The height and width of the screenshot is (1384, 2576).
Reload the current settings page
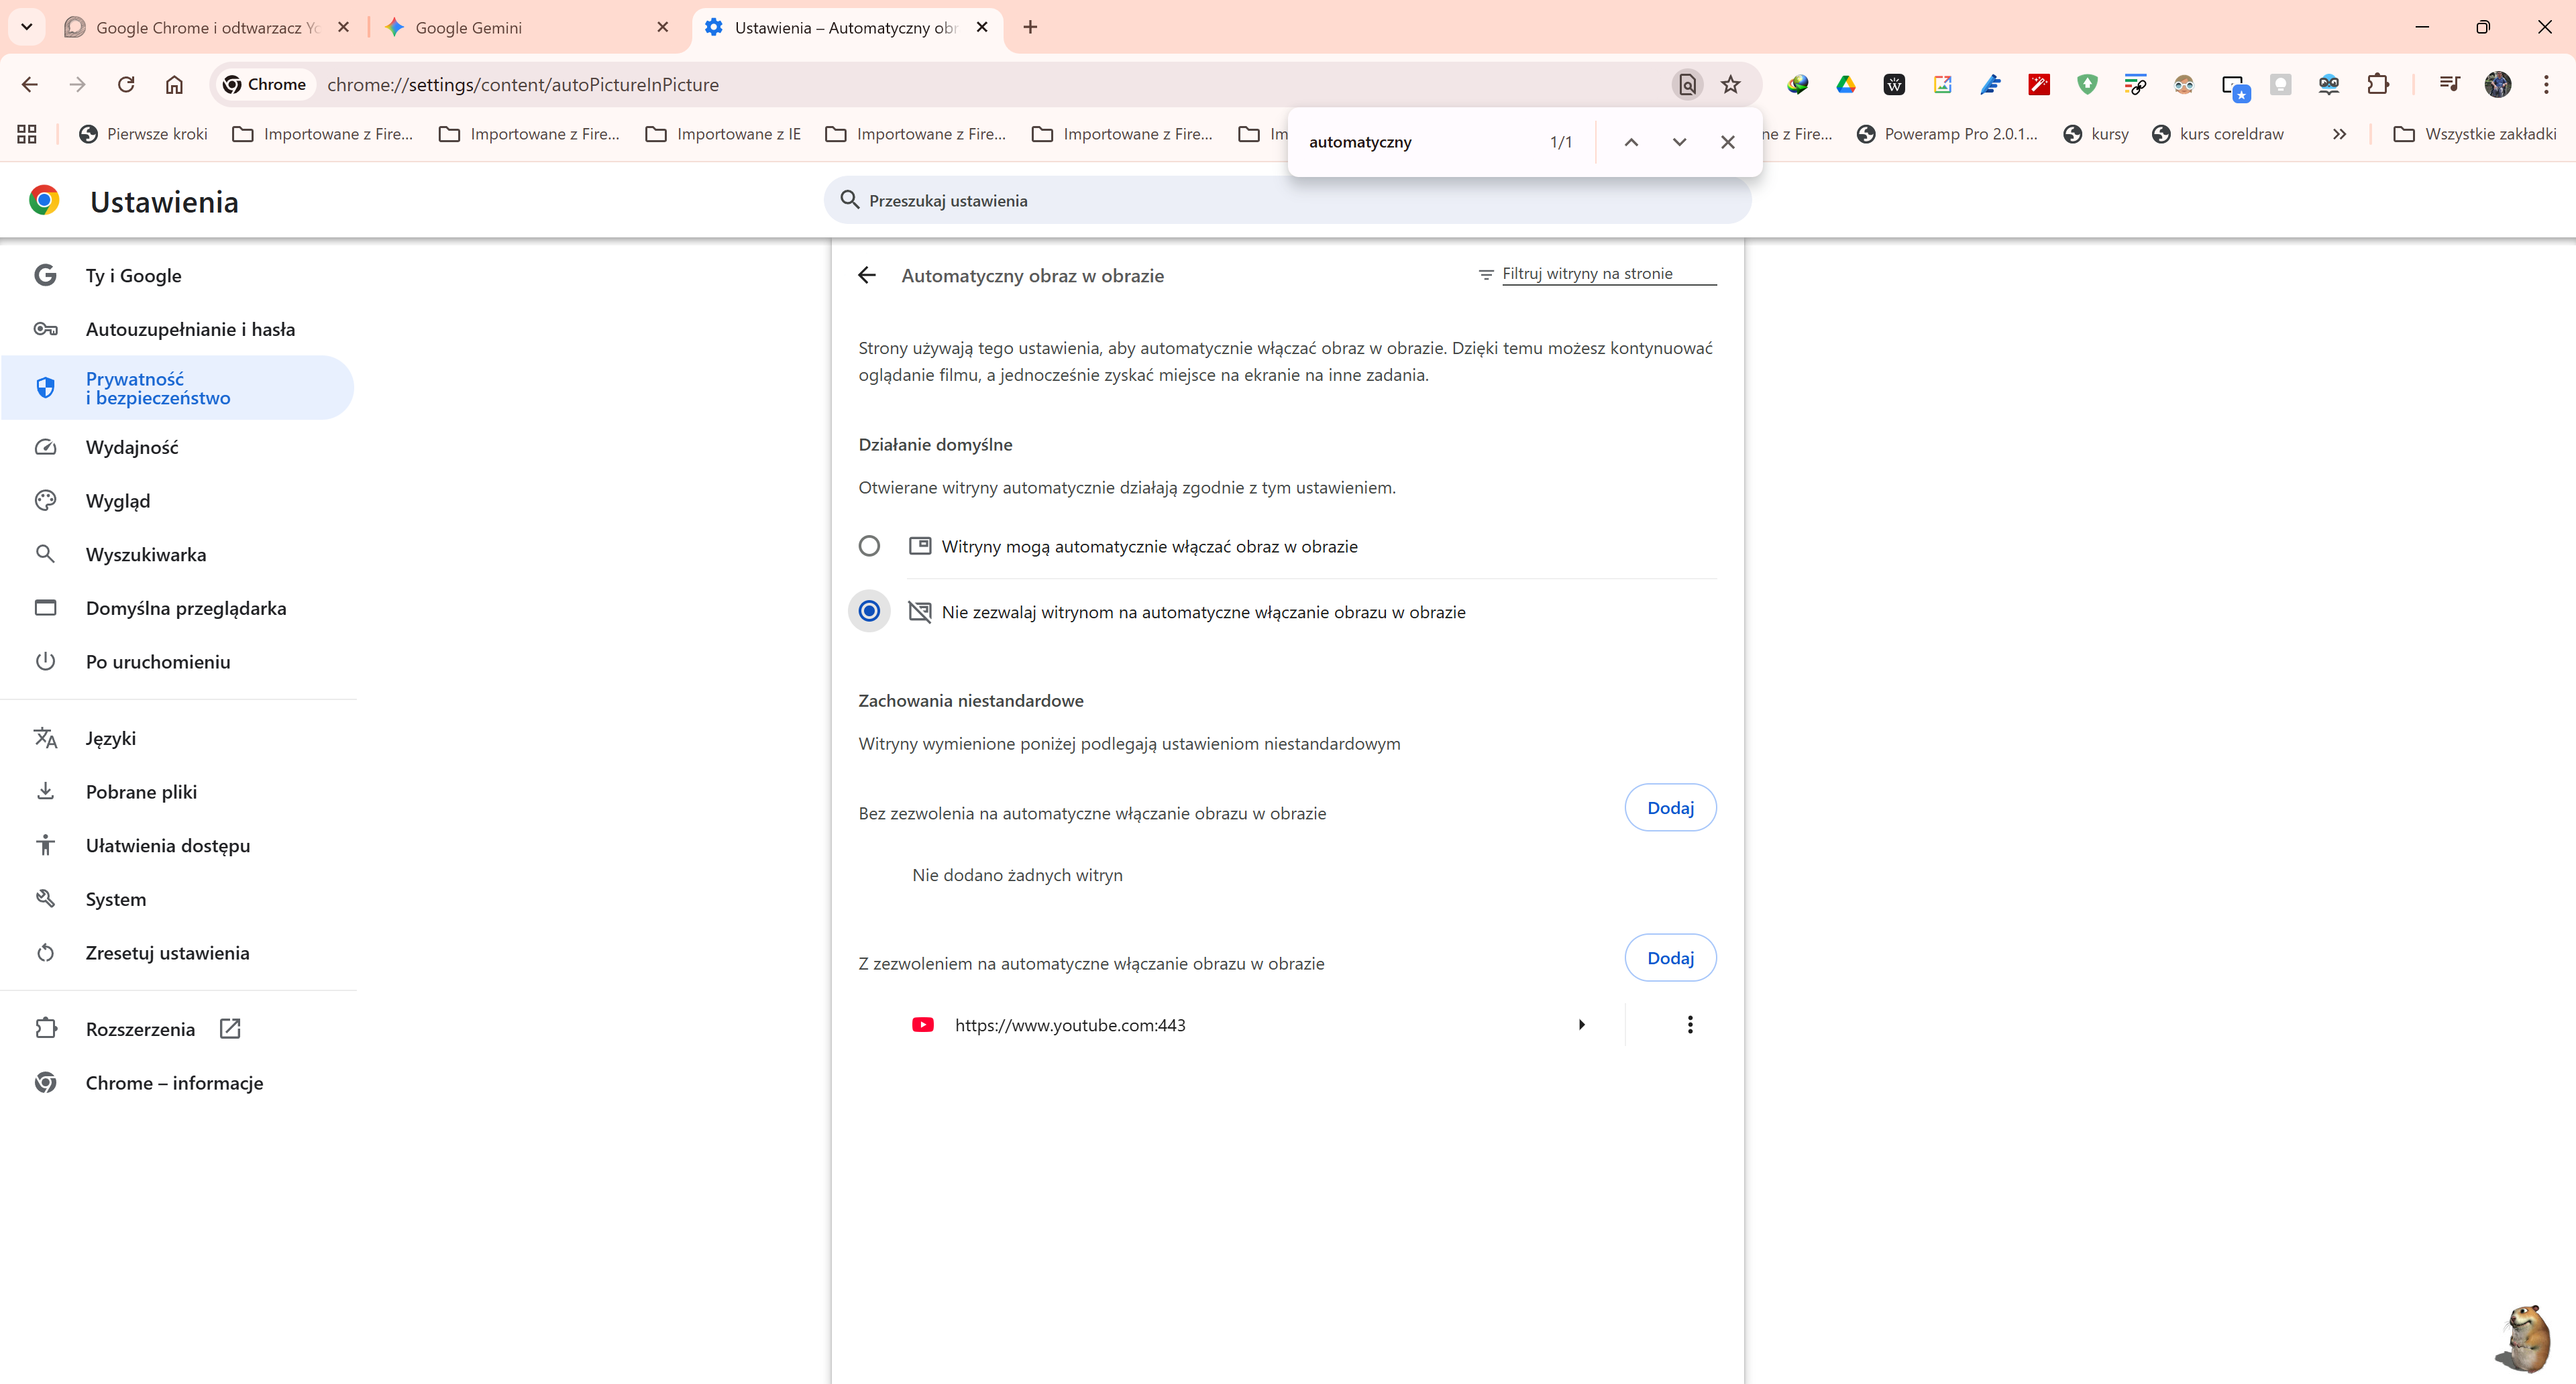coord(126,85)
